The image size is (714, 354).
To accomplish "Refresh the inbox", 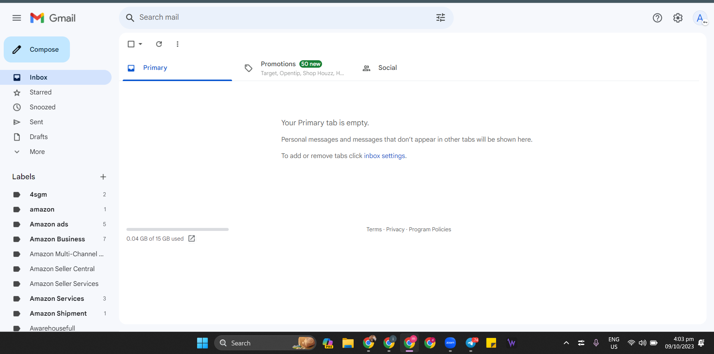I will 159,44.
